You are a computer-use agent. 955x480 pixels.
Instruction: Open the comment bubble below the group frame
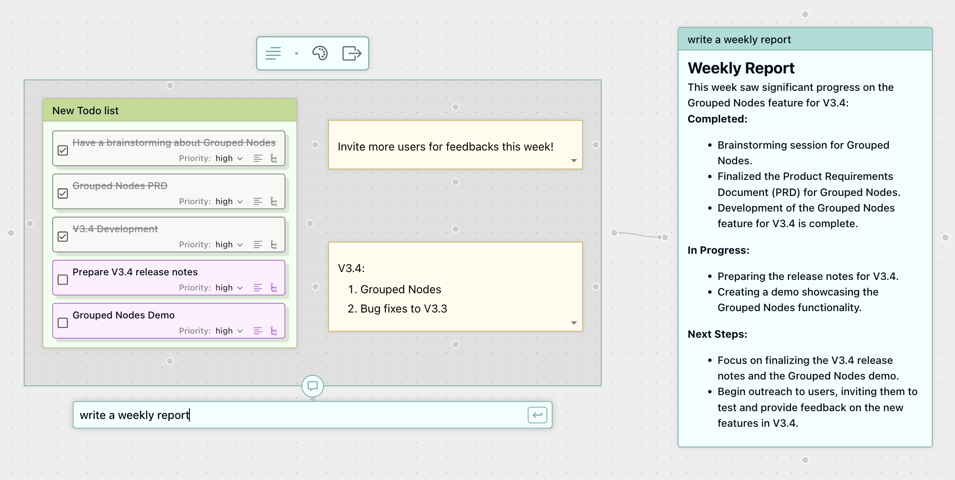click(312, 386)
